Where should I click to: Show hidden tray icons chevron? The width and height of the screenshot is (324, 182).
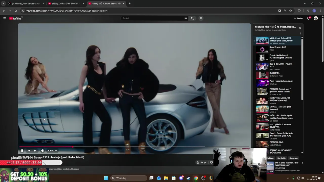(288, 178)
